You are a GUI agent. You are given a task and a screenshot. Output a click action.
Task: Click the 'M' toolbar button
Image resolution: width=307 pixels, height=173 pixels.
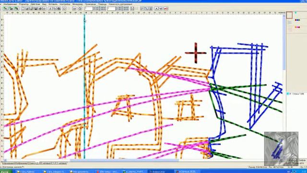(x=161, y=9)
